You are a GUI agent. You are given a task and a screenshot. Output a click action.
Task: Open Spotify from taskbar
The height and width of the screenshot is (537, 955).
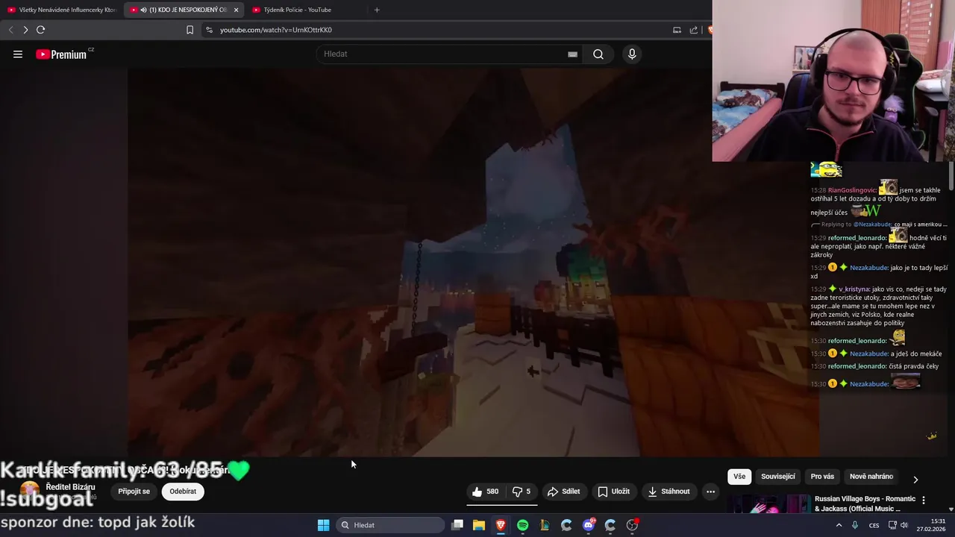[x=523, y=525]
